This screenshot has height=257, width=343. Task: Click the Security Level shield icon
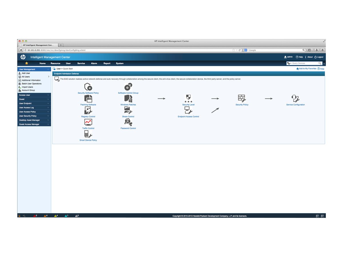coord(188,99)
